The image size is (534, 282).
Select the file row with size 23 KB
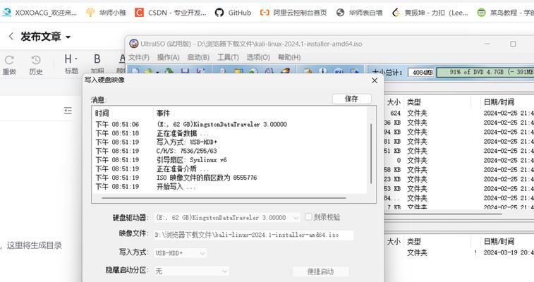tap(459, 179)
